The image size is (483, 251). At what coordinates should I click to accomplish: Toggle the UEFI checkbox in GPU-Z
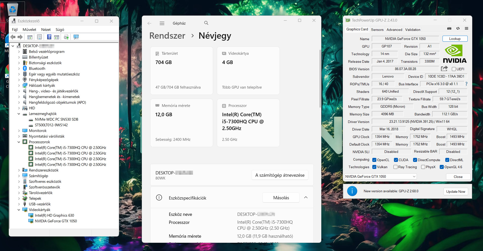(454, 69)
